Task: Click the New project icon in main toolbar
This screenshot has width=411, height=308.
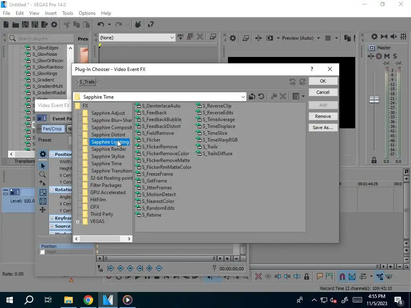Action: click(6, 24)
